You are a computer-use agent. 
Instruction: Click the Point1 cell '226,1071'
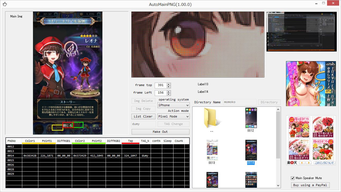coord(47,156)
